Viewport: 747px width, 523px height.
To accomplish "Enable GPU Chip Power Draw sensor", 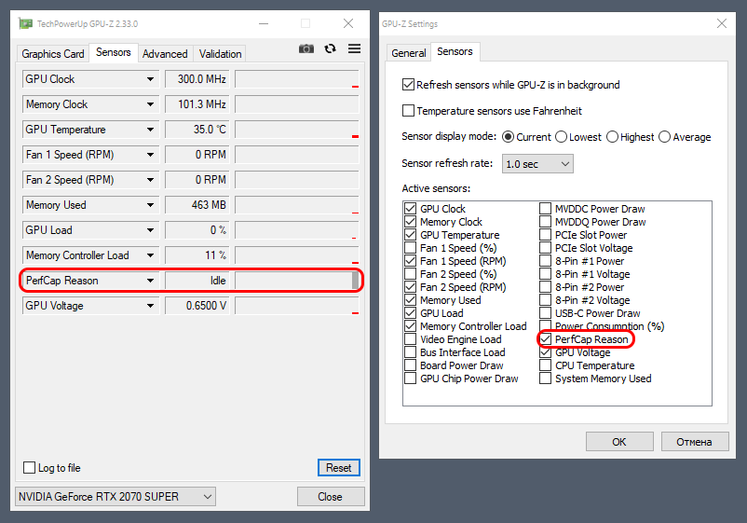I will tap(410, 378).
